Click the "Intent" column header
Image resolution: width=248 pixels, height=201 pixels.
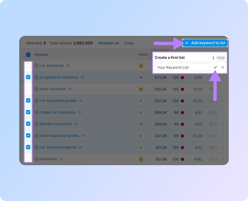click(x=144, y=55)
